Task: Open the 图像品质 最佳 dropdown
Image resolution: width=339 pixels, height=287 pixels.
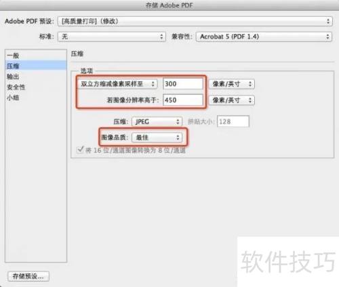Action: coord(157,137)
